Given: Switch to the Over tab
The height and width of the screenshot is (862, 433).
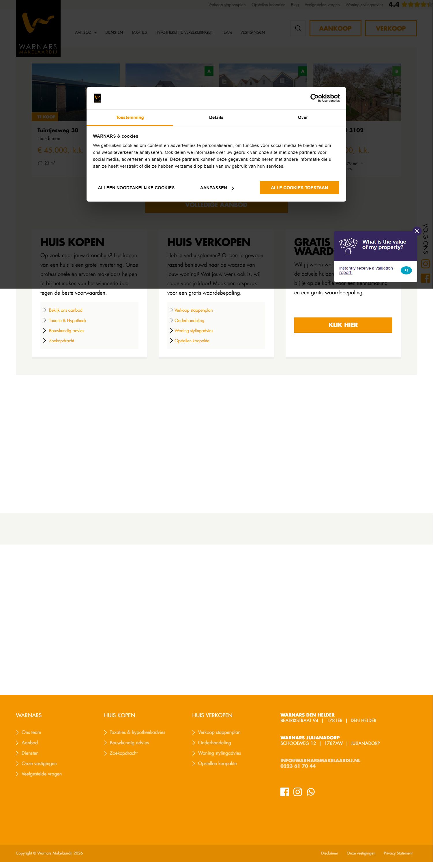Looking at the screenshot, I should click(x=303, y=117).
